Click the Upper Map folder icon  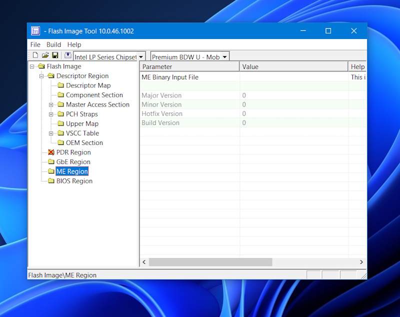pos(60,123)
